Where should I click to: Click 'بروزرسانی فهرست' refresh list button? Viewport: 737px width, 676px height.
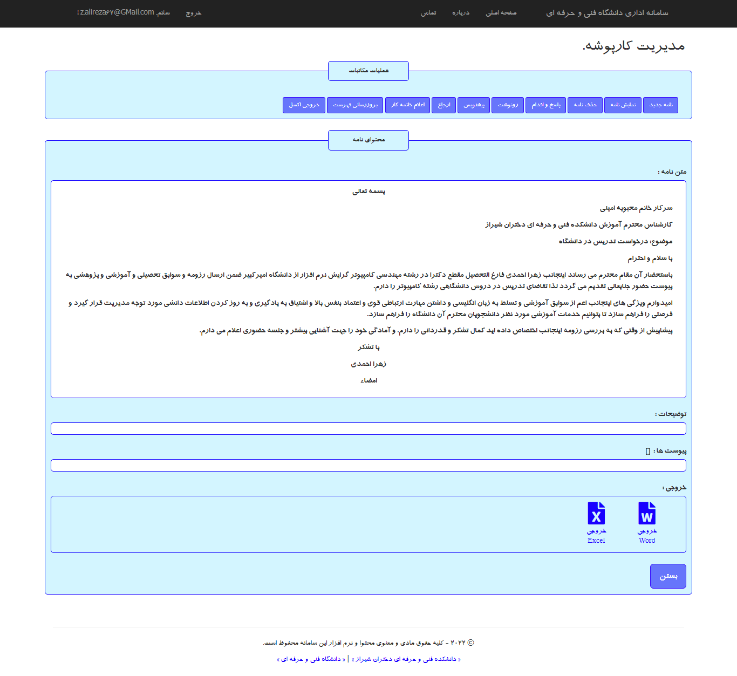pyautogui.click(x=355, y=105)
